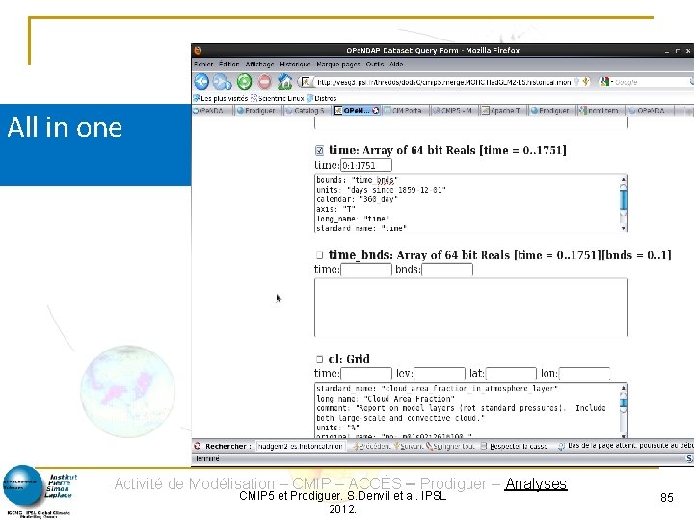Open the Outils menu
This screenshot has width=694, height=520.
pyautogui.click(x=375, y=65)
